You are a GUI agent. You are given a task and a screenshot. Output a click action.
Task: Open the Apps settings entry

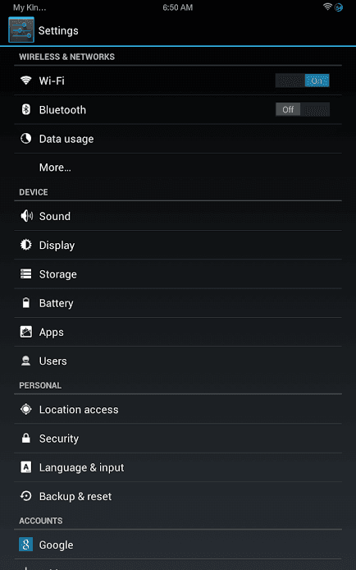178,332
